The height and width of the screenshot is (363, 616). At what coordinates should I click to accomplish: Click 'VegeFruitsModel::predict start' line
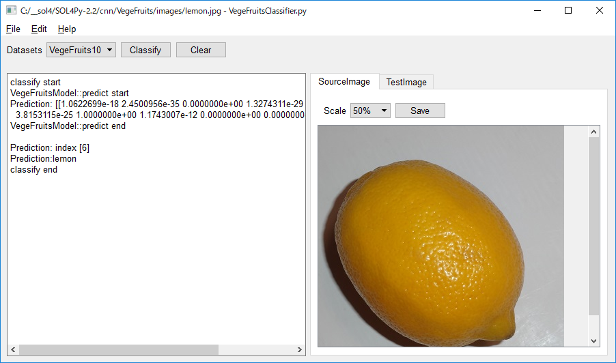(70, 93)
